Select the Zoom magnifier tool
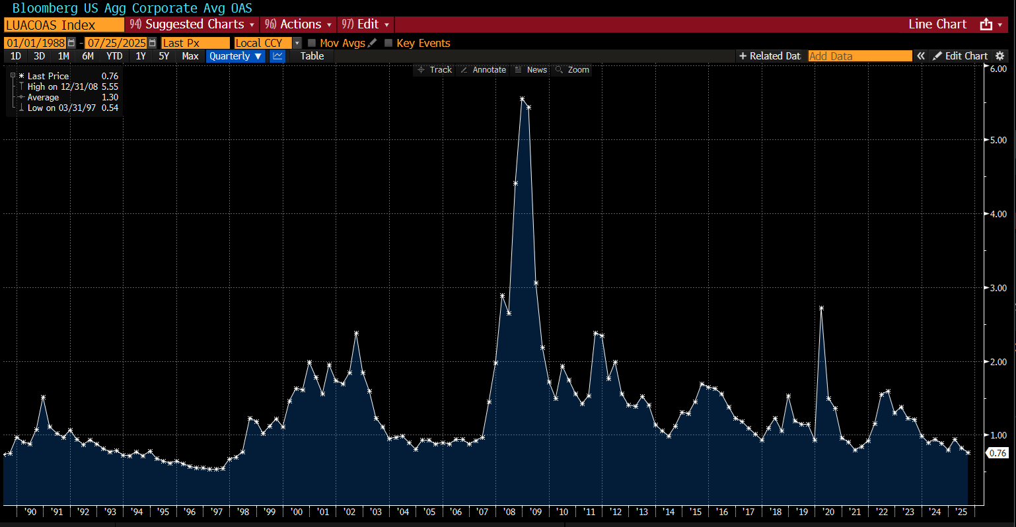The height and width of the screenshot is (527, 1016). pos(573,70)
